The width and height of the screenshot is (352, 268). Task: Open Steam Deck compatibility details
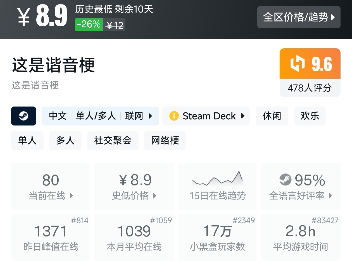tap(206, 116)
